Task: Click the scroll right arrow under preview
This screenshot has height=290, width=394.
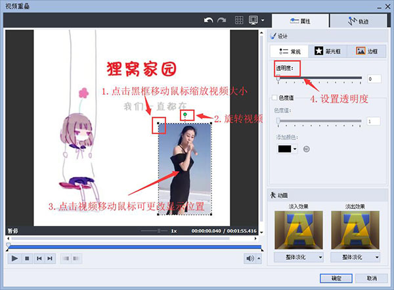Action: (255, 238)
